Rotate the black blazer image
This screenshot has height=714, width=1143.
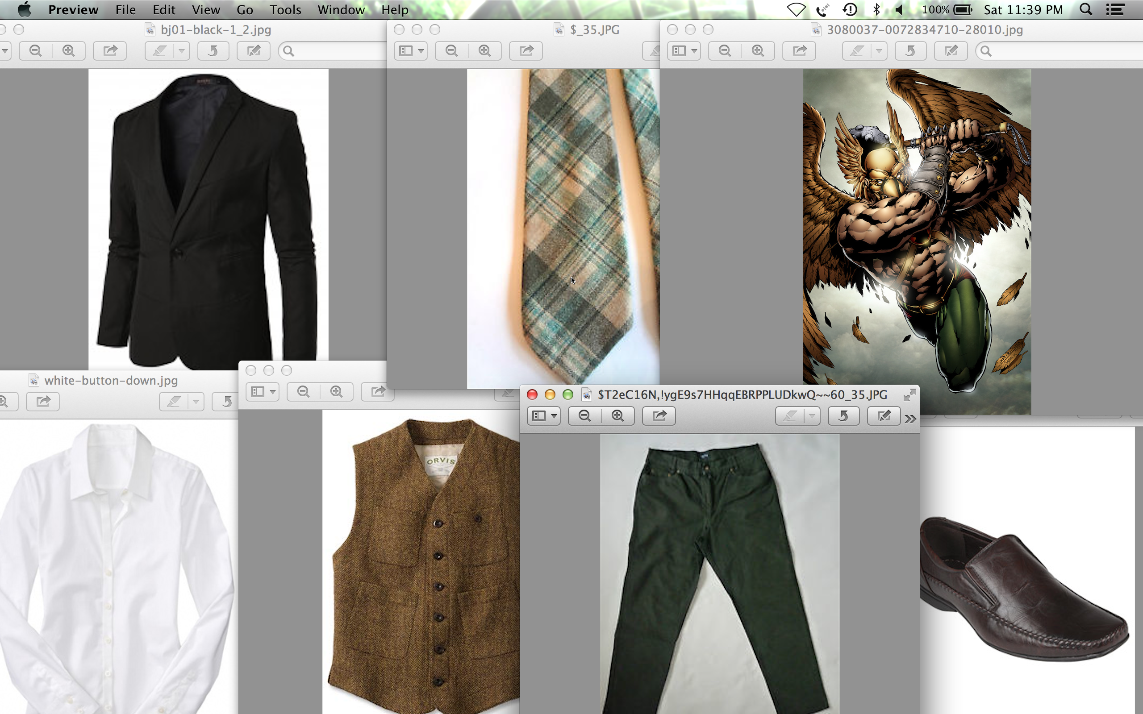point(213,51)
